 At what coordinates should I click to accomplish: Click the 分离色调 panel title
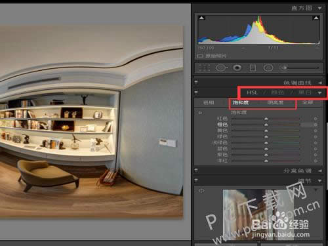click(297, 171)
